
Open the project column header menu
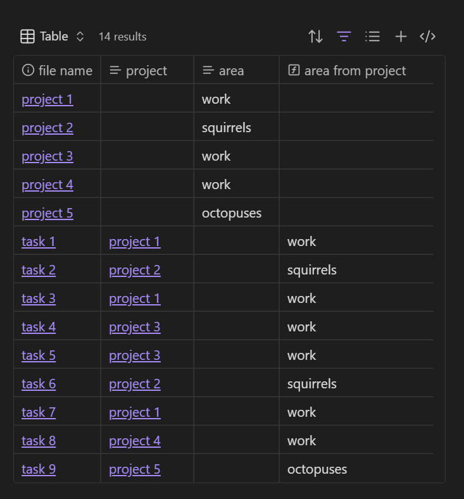[x=146, y=71]
